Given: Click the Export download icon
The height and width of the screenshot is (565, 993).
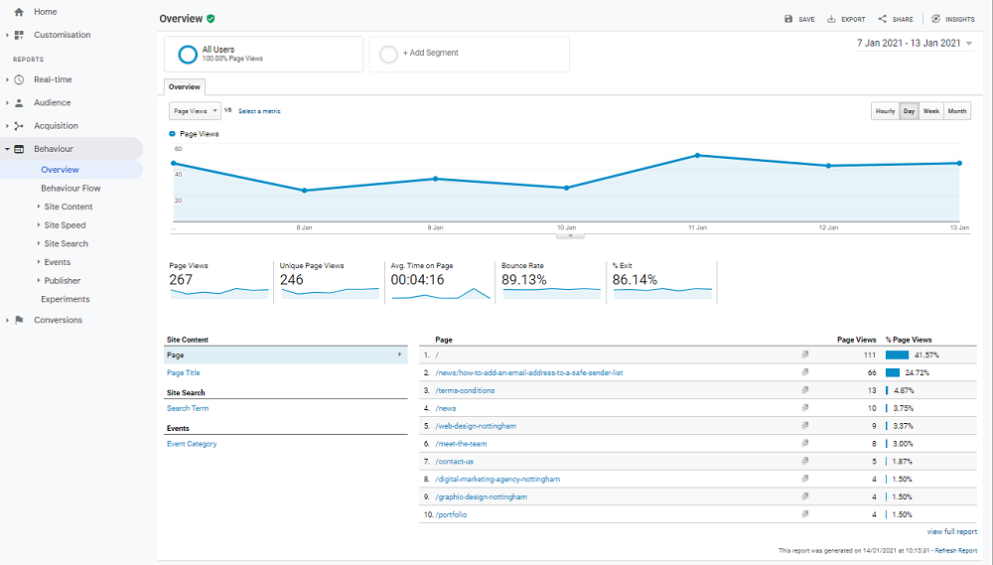Looking at the screenshot, I should [x=831, y=19].
